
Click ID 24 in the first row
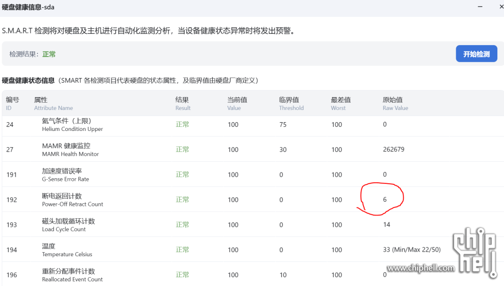pos(10,125)
